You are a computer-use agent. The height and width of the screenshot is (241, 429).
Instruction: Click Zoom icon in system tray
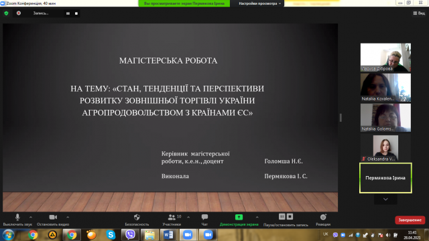point(343,235)
